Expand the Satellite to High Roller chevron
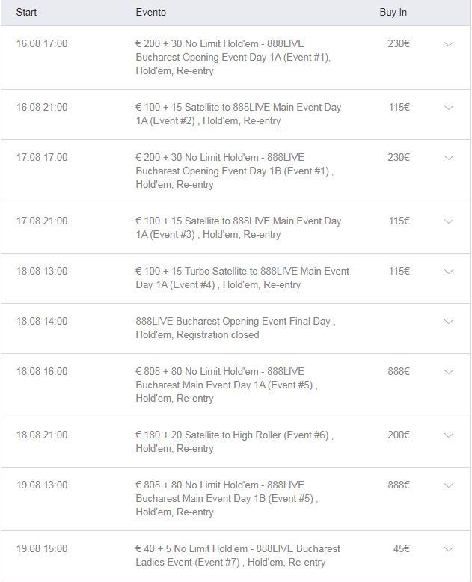Viewport: 472px width, 582px height. coord(449,435)
